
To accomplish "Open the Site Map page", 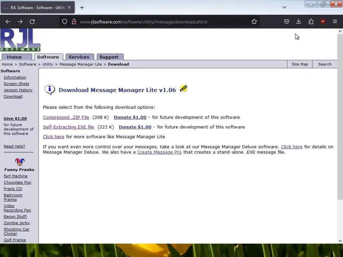I will (x=300, y=64).
